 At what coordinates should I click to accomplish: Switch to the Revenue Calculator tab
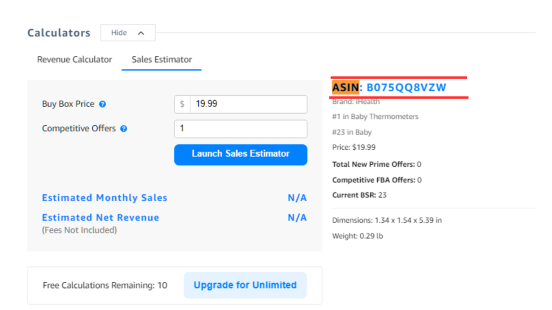coord(74,59)
